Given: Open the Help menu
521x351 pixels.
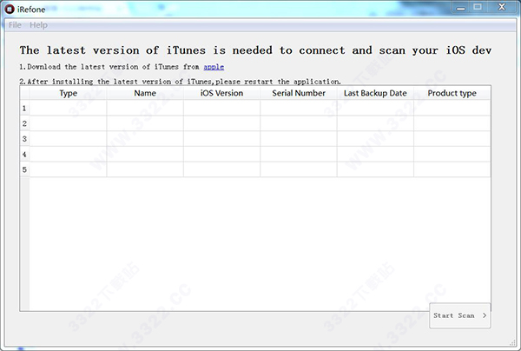Looking at the screenshot, I should point(38,25).
